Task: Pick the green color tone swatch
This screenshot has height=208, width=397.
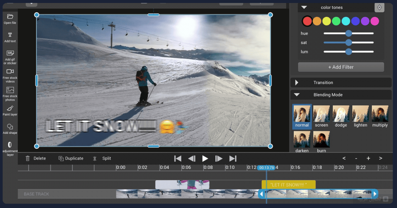Action: (x=336, y=21)
